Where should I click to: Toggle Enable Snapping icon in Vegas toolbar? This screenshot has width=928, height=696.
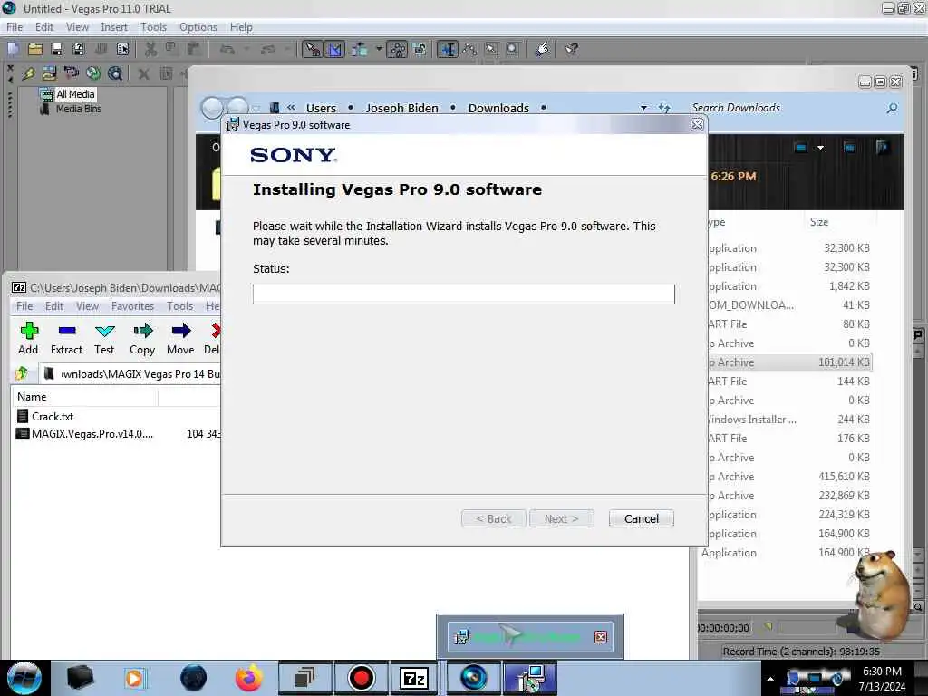(313, 49)
